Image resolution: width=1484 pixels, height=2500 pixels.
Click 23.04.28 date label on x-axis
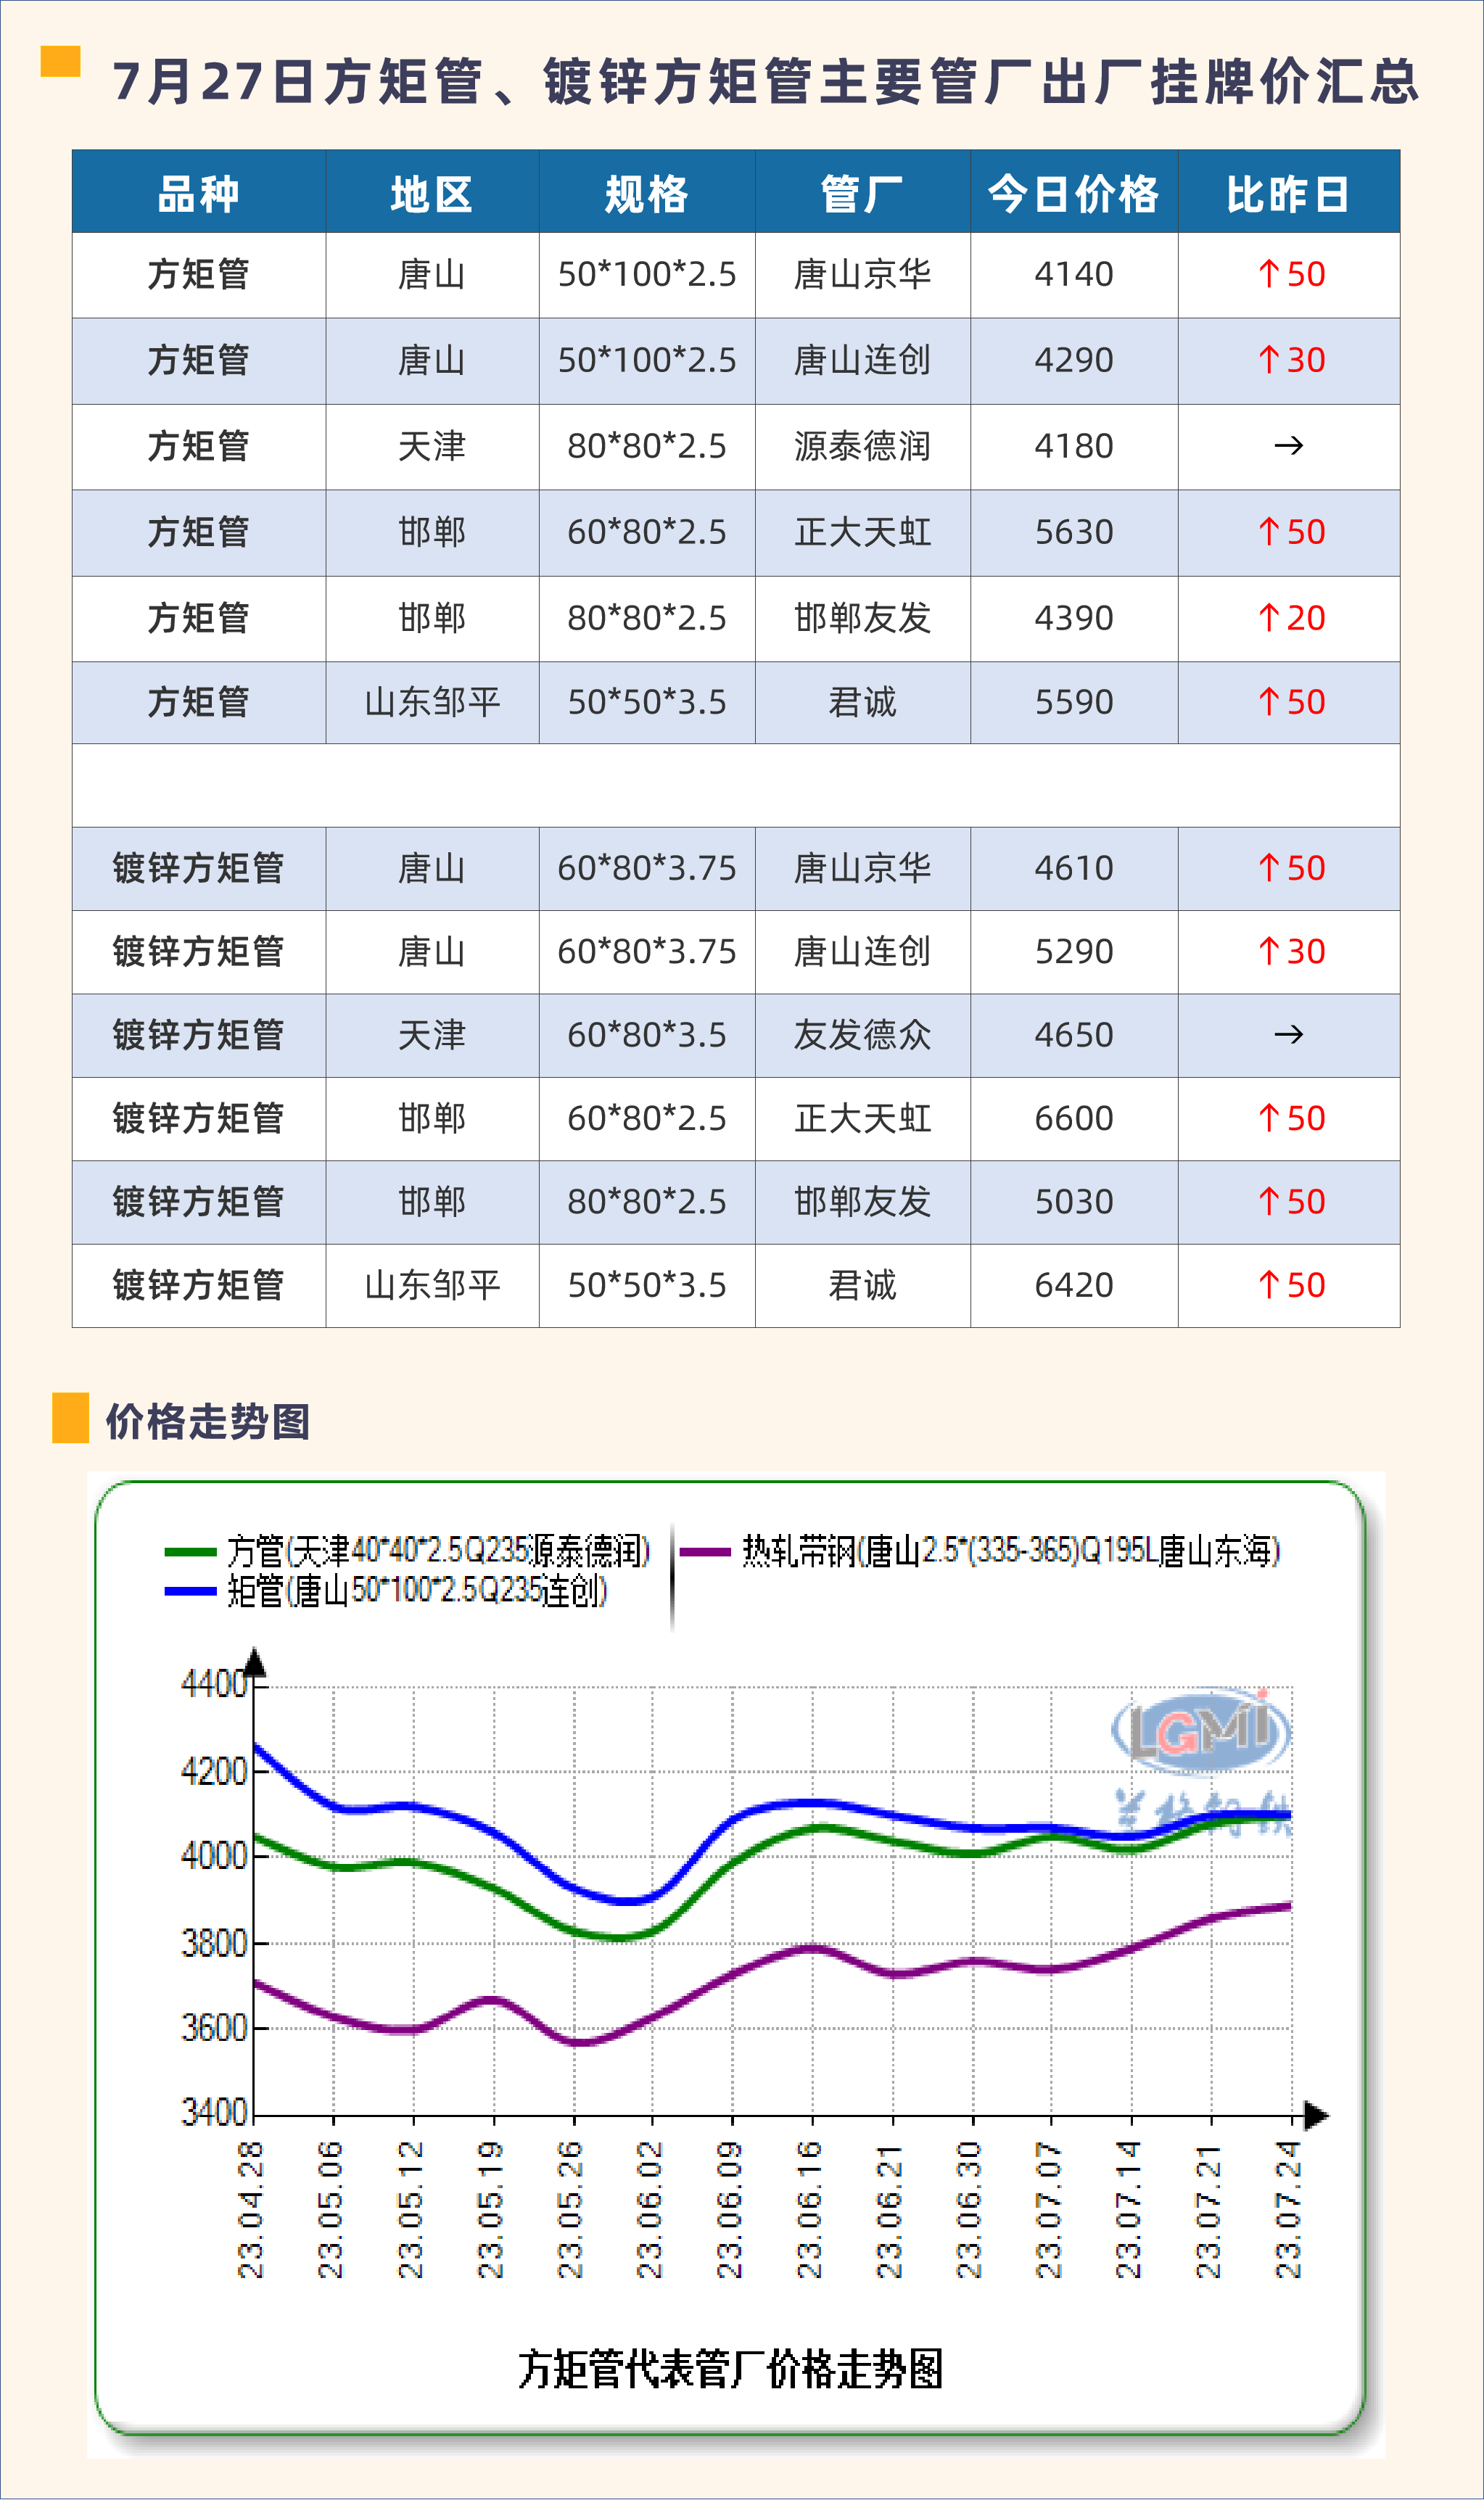click(250, 2209)
